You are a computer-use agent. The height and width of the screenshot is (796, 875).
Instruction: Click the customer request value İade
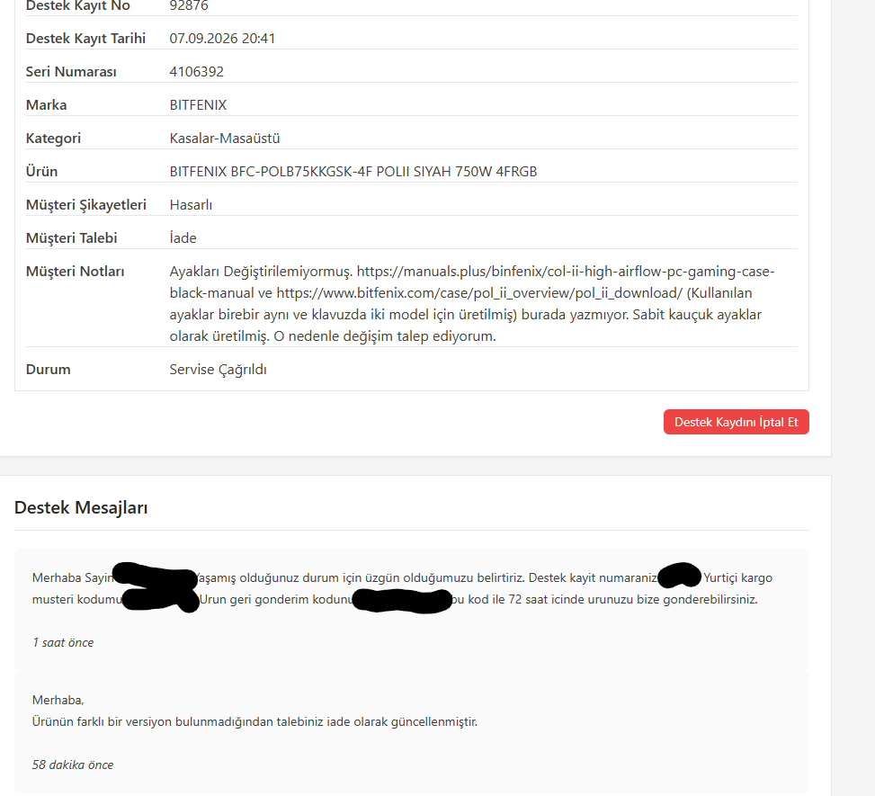click(x=183, y=237)
